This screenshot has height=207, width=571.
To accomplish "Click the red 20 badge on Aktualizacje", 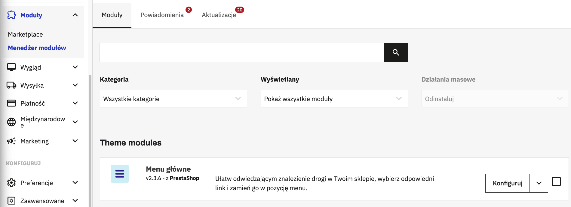I will pos(240,10).
